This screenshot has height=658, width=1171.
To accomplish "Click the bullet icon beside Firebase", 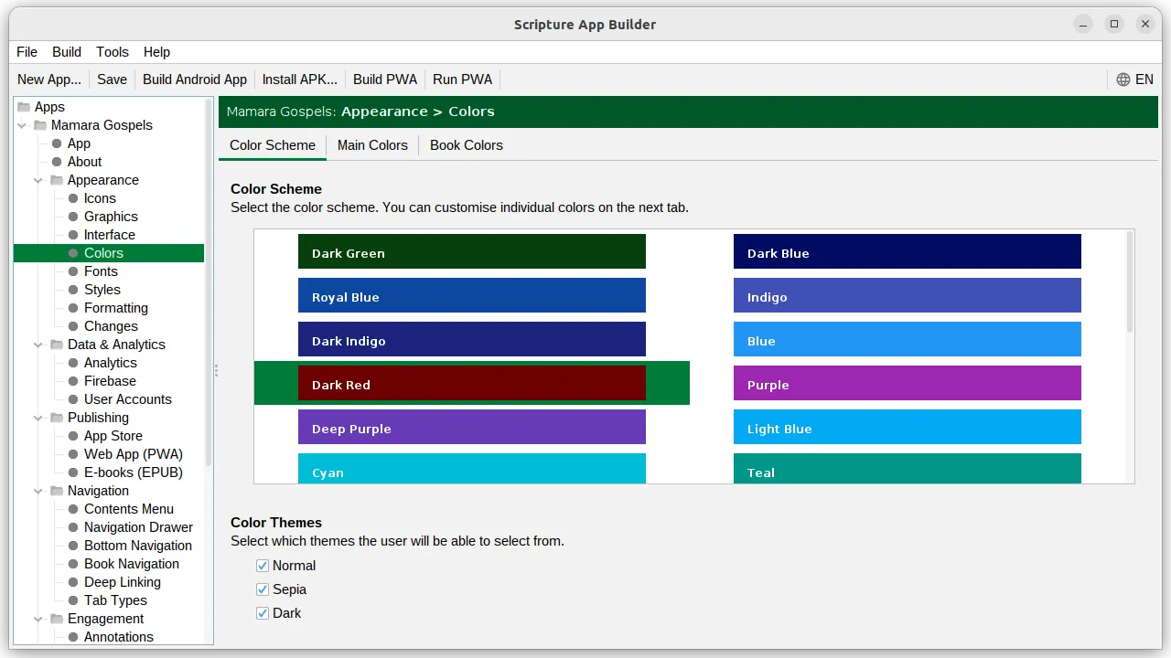I will pos(73,381).
